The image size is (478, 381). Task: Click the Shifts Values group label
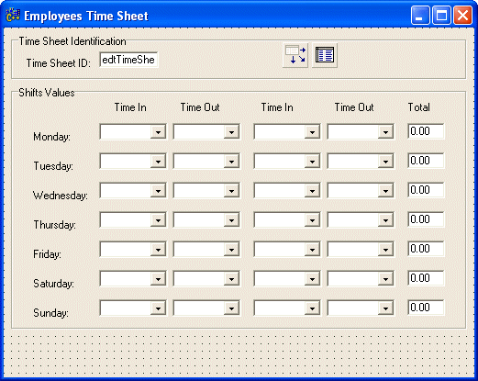(47, 93)
